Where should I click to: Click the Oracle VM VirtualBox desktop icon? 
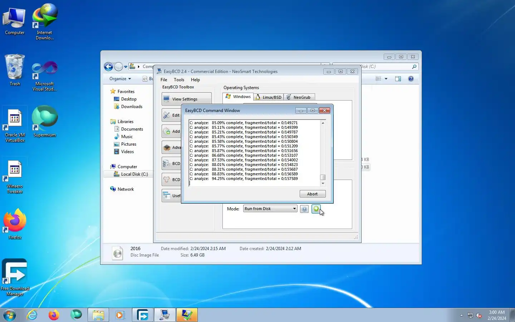tap(15, 126)
